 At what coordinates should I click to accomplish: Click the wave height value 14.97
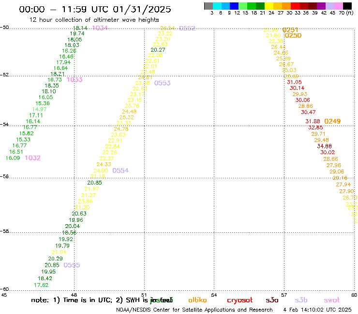tap(40, 109)
